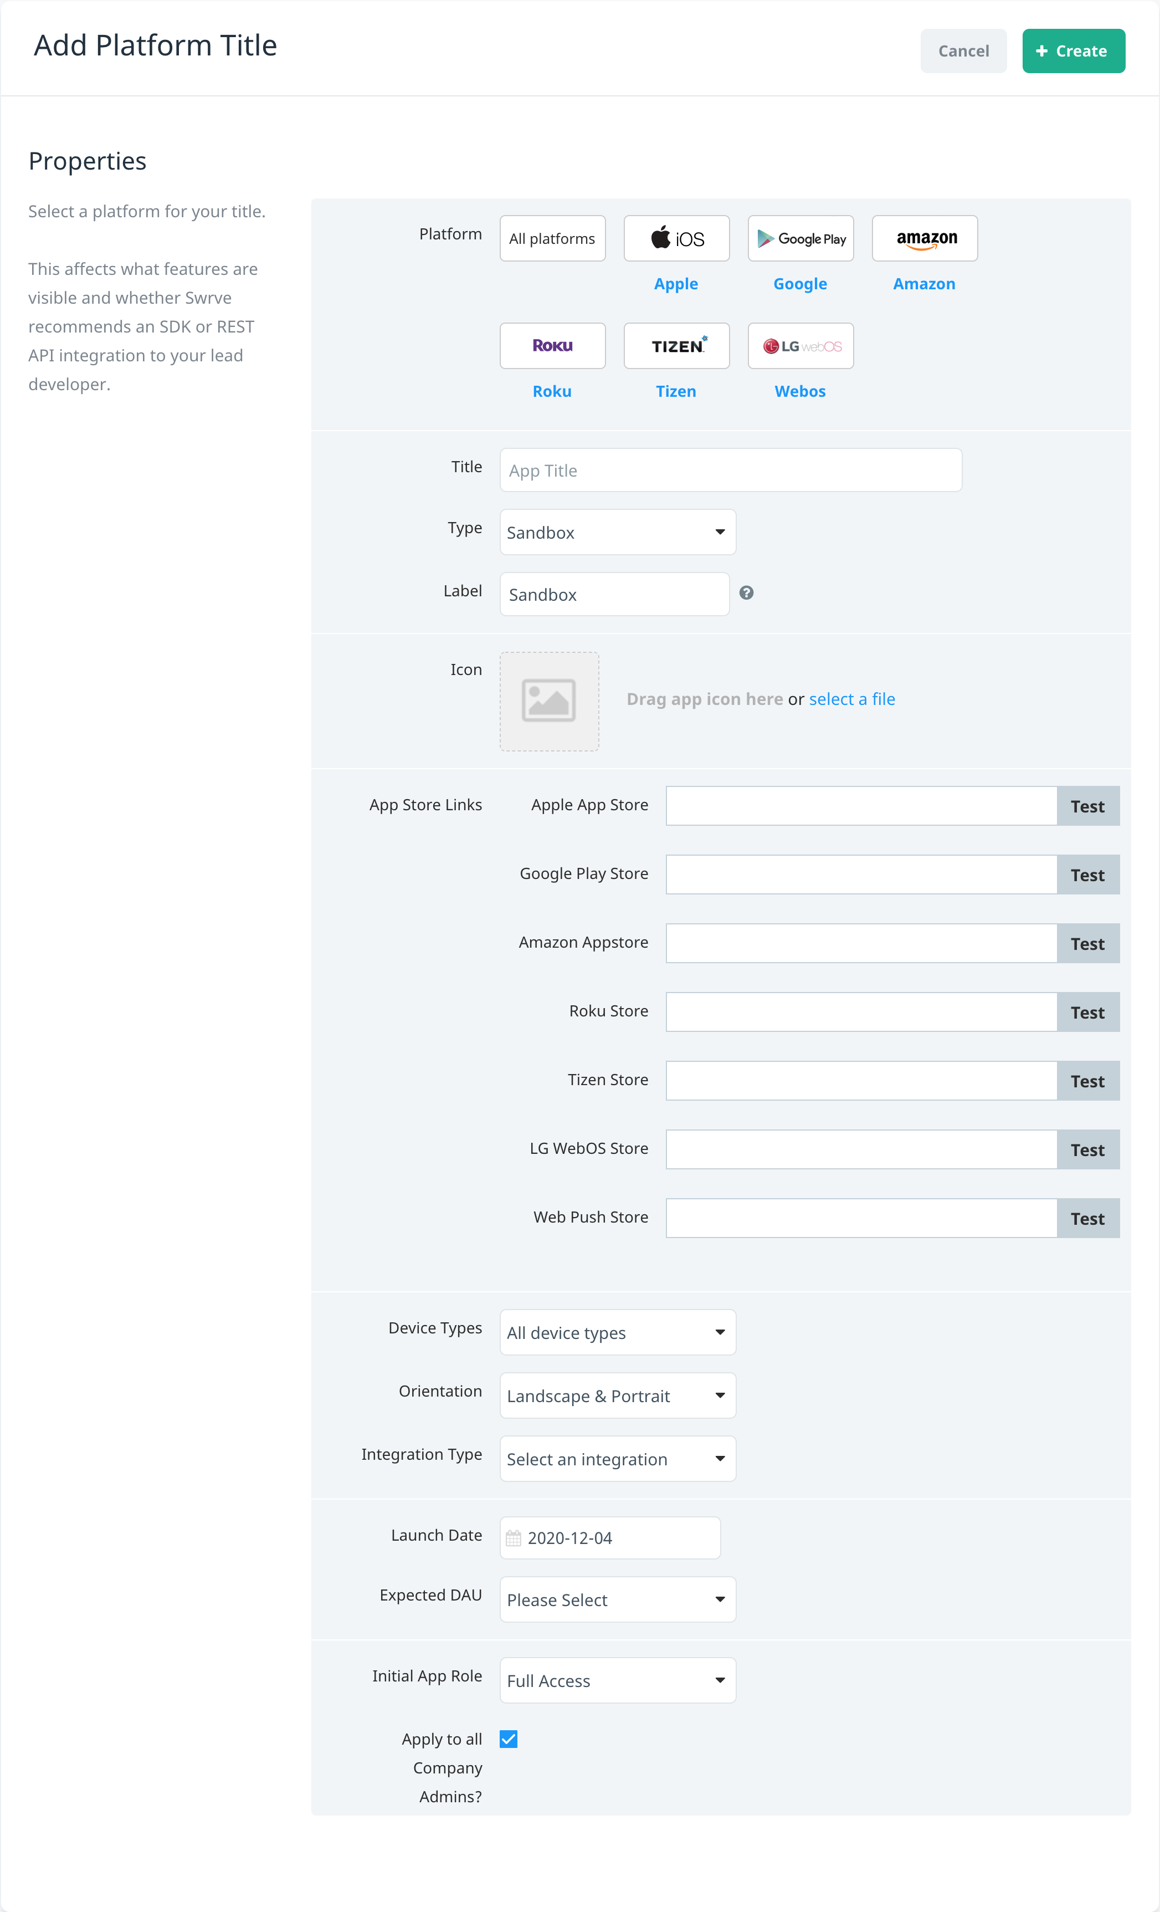This screenshot has height=1912, width=1160.
Task: Expand the Device Types dropdown
Action: pos(618,1332)
